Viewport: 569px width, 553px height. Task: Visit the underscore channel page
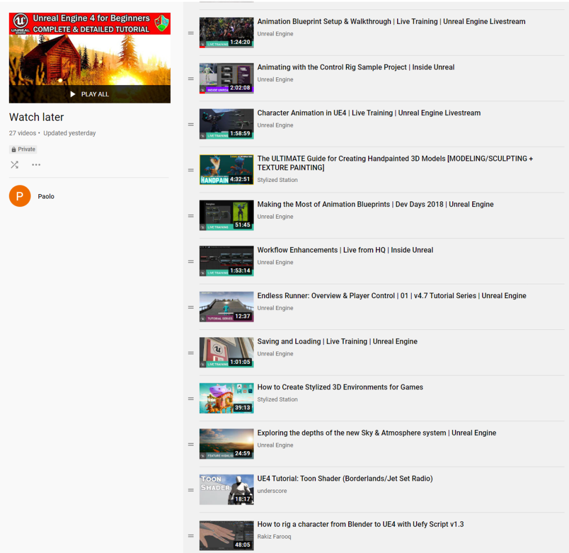click(x=271, y=491)
